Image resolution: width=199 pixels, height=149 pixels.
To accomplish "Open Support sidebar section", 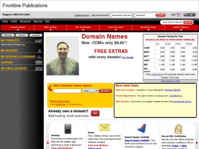I will click(x=7, y=63).
